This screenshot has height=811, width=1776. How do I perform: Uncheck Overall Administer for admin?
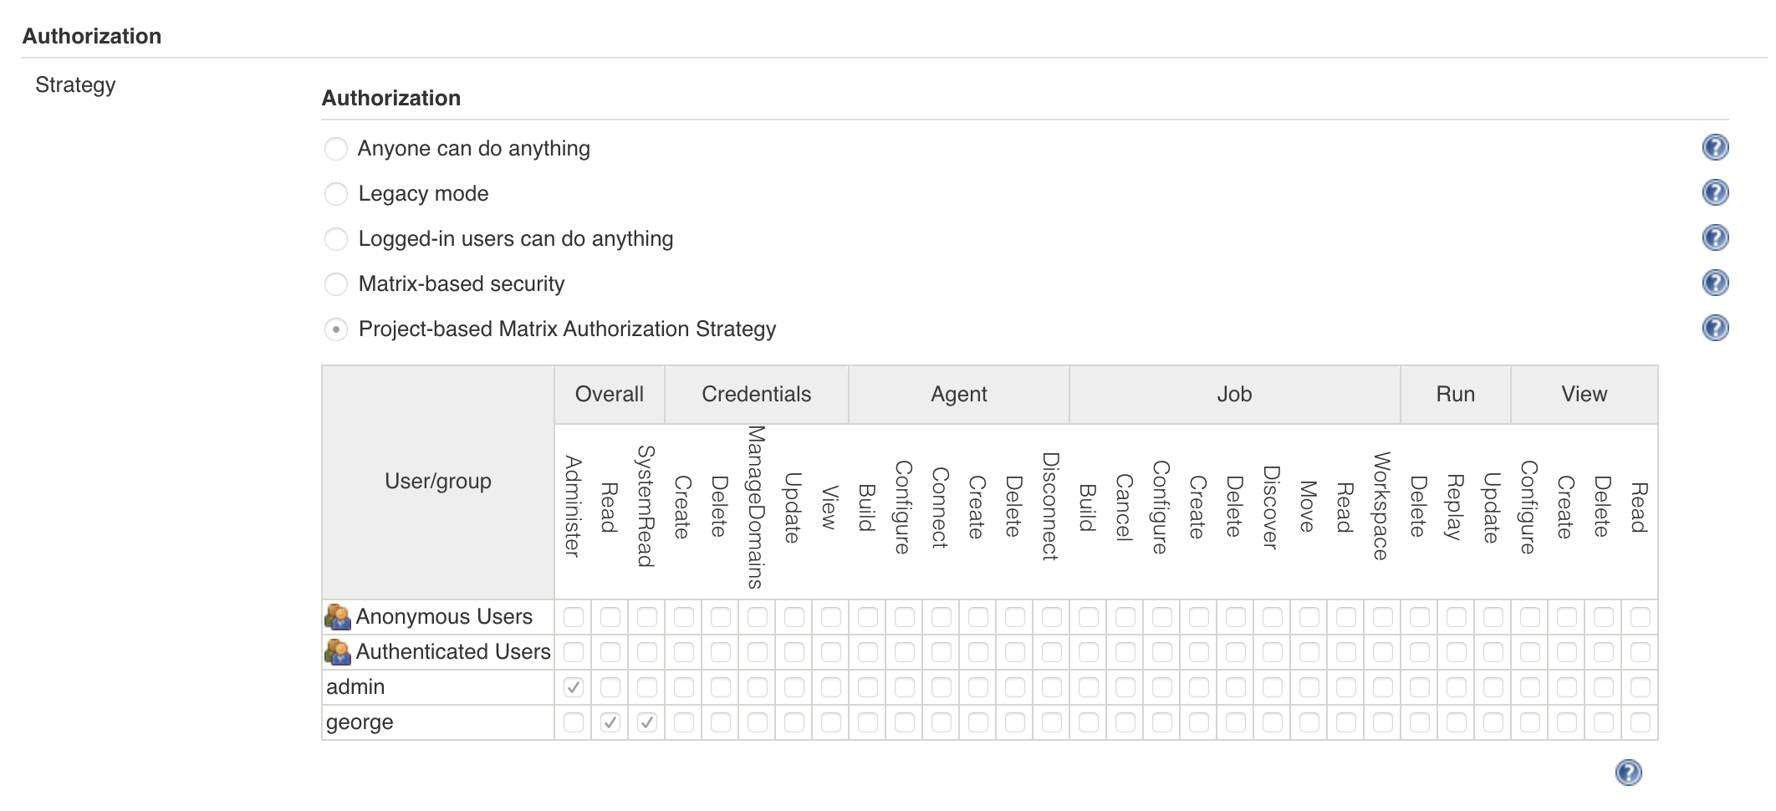click(x=573, y=686)
